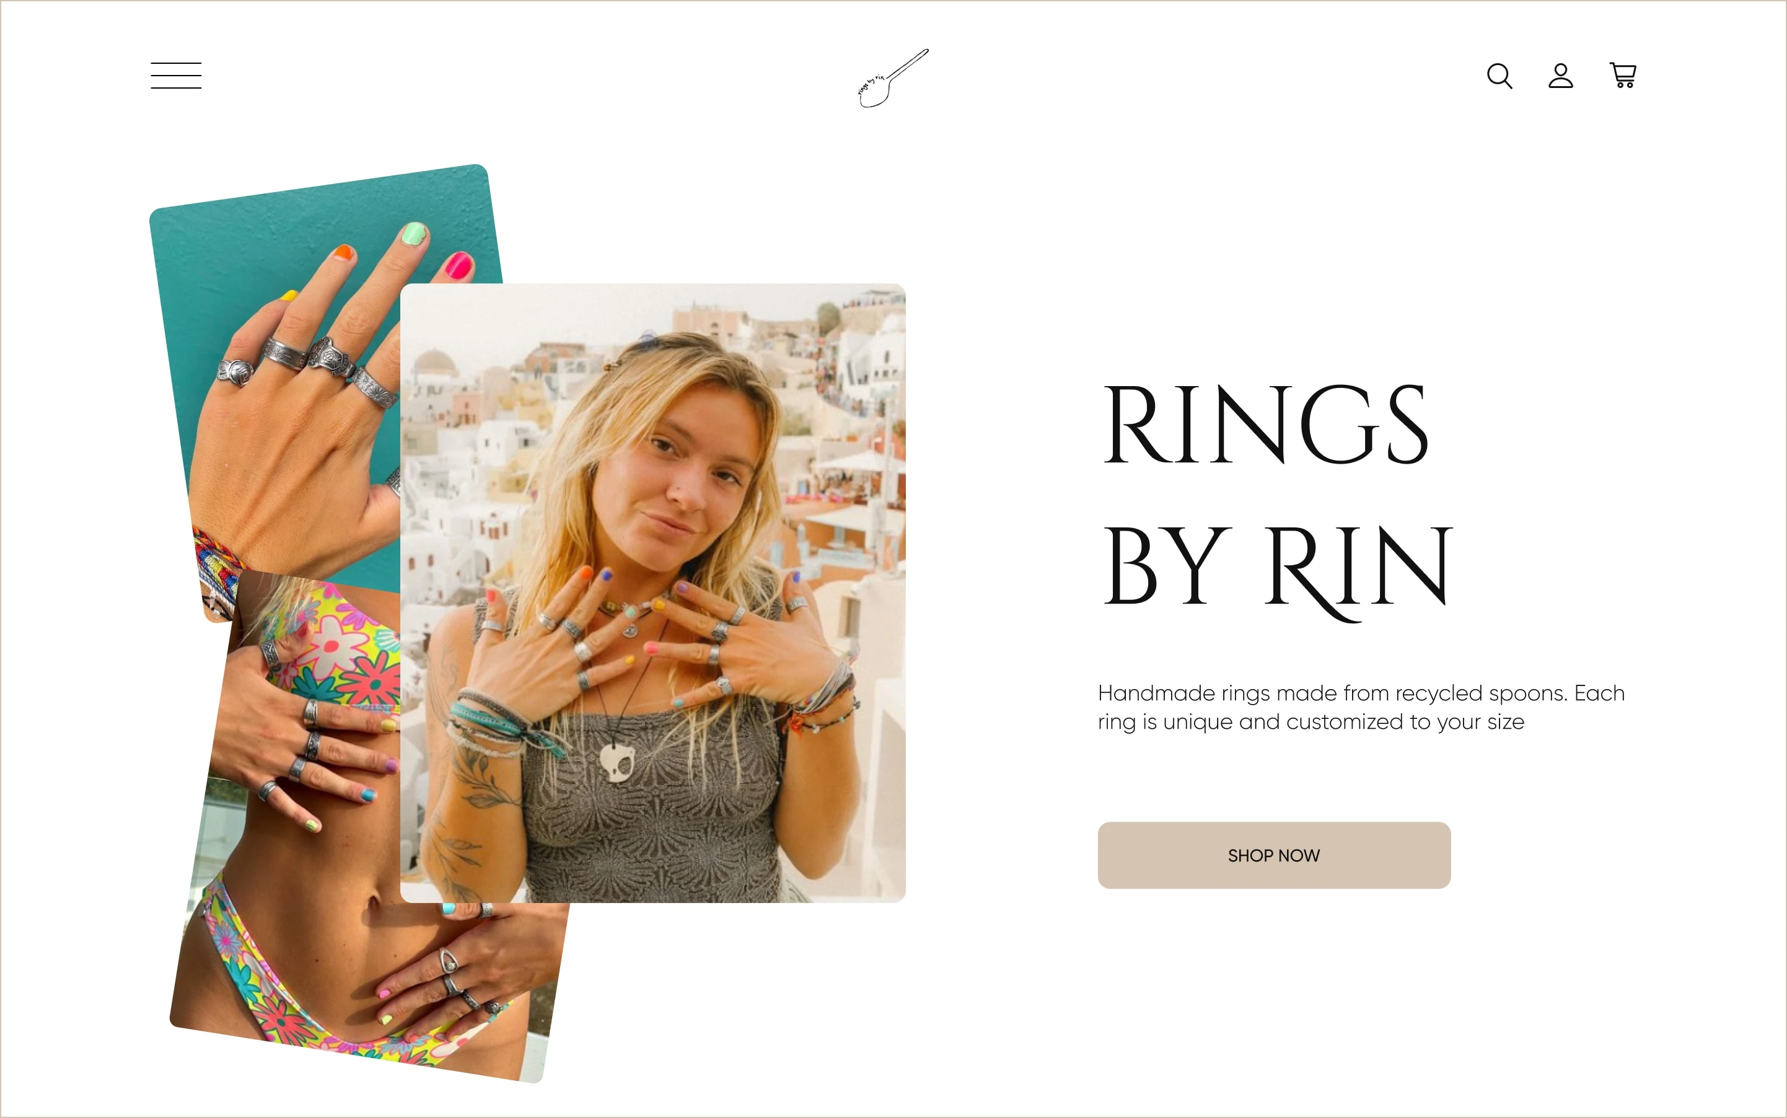Click the SHOP NOW button
This screenshot has height=1118, width=1787.
(x=1273, y=855)
